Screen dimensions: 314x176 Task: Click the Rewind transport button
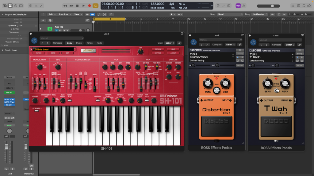coord(65,6)
